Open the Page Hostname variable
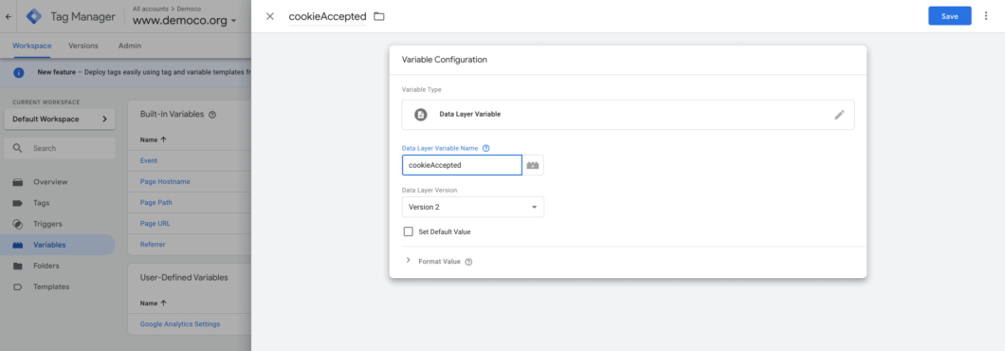The height and width of the screenshot is (351, 1005). click(165, 181)
